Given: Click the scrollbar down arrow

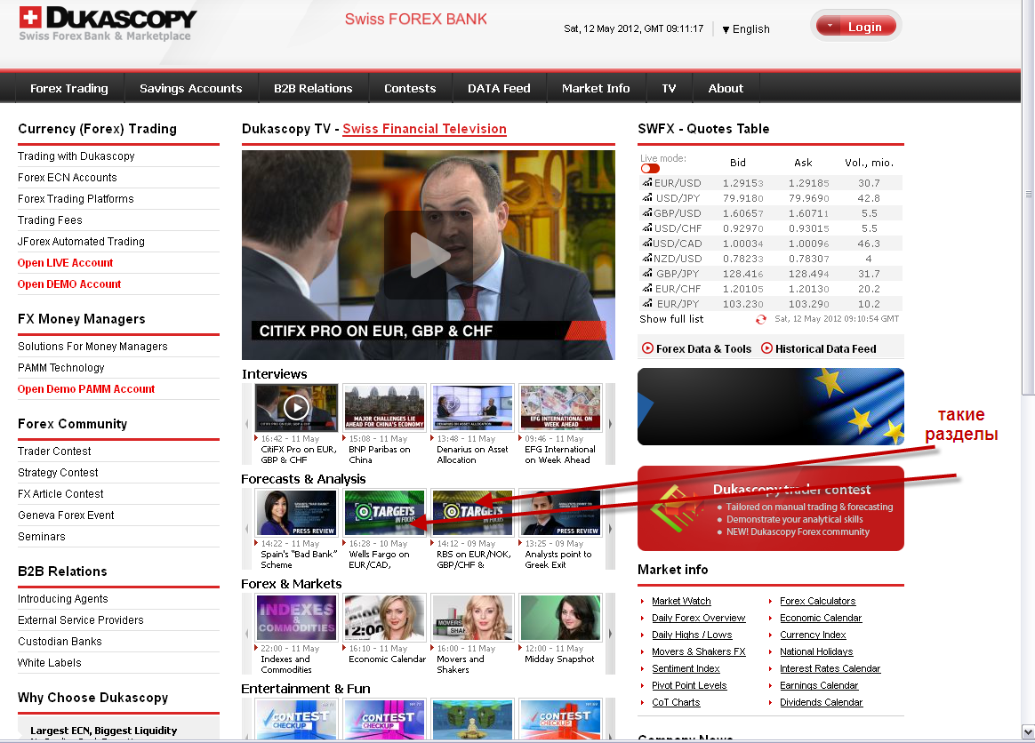Looking at the screenshot, I should (x=1028, y=731).
